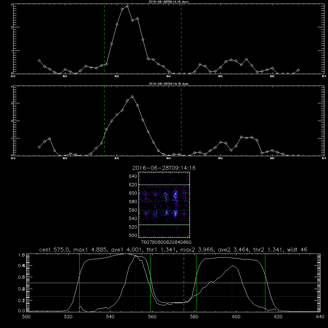The image size is (328, 328).
Task: Click the 'cent 575.0' value in the bottom title
Action: 54,250
